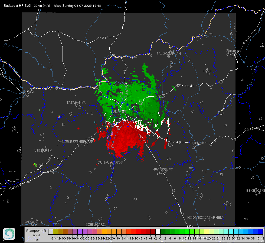Click the BÉKÉSCSABA city label
The width and height of the screenshot is (265, 243).
(x=256, y=190)
